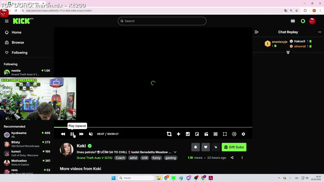The image size is (324, 182).
Task: Click in the Search field
Action: (x=162, y=21)
